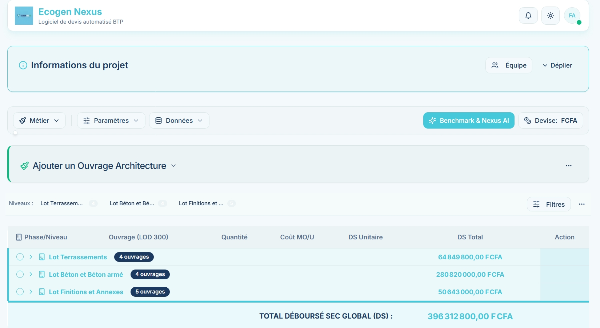Toggle light theme sun icon
600x328 pixels.
(x=550, y=16)
